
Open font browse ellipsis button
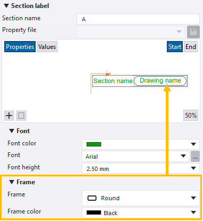coord(195,157)
